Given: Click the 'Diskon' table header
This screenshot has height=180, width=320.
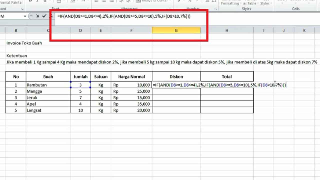Looking at the screenshot, I should (176, 77).
